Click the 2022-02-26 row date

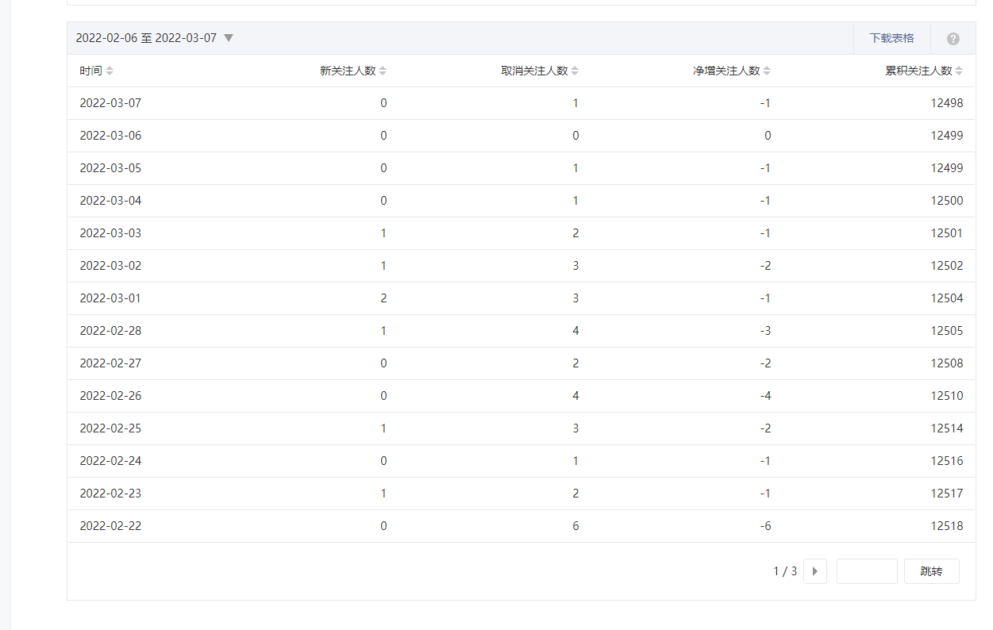110,396
